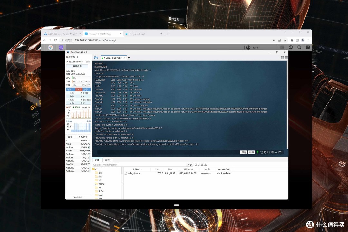The width and height of the screenshot is (348, 232).
Task: Click the Chrome address bar URL
Action: coord(95,40)
